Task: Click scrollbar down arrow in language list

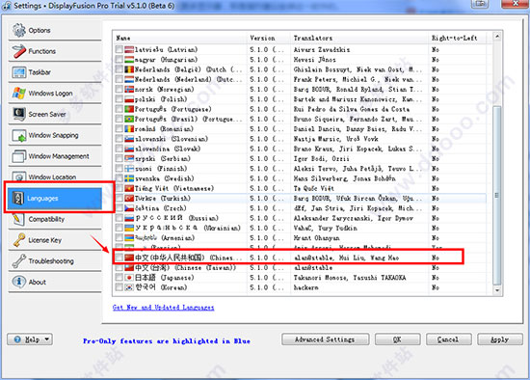Action: [497, 290]
